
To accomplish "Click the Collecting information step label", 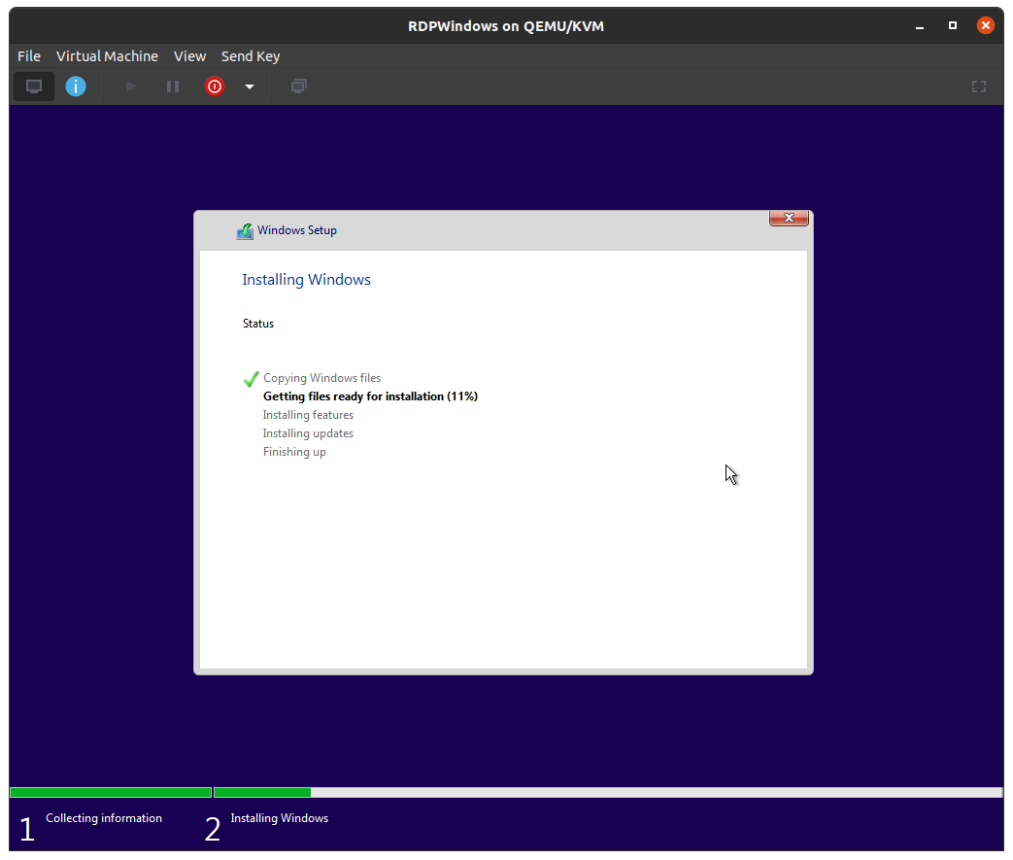I will click(104, 818).
